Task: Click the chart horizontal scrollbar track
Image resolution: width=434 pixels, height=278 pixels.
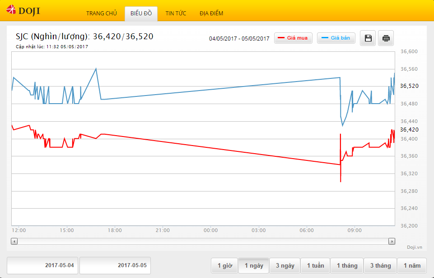Action: pos(203,242)
